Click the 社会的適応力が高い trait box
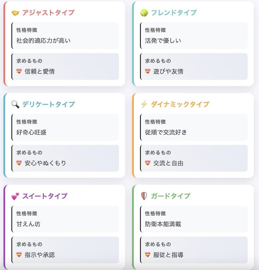Image resolution: width=259 pixels, height=270 pixels. [65, 36]
